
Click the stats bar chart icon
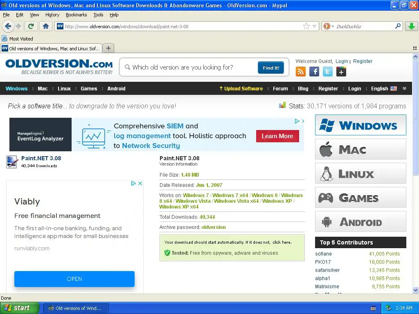[282, 105]
